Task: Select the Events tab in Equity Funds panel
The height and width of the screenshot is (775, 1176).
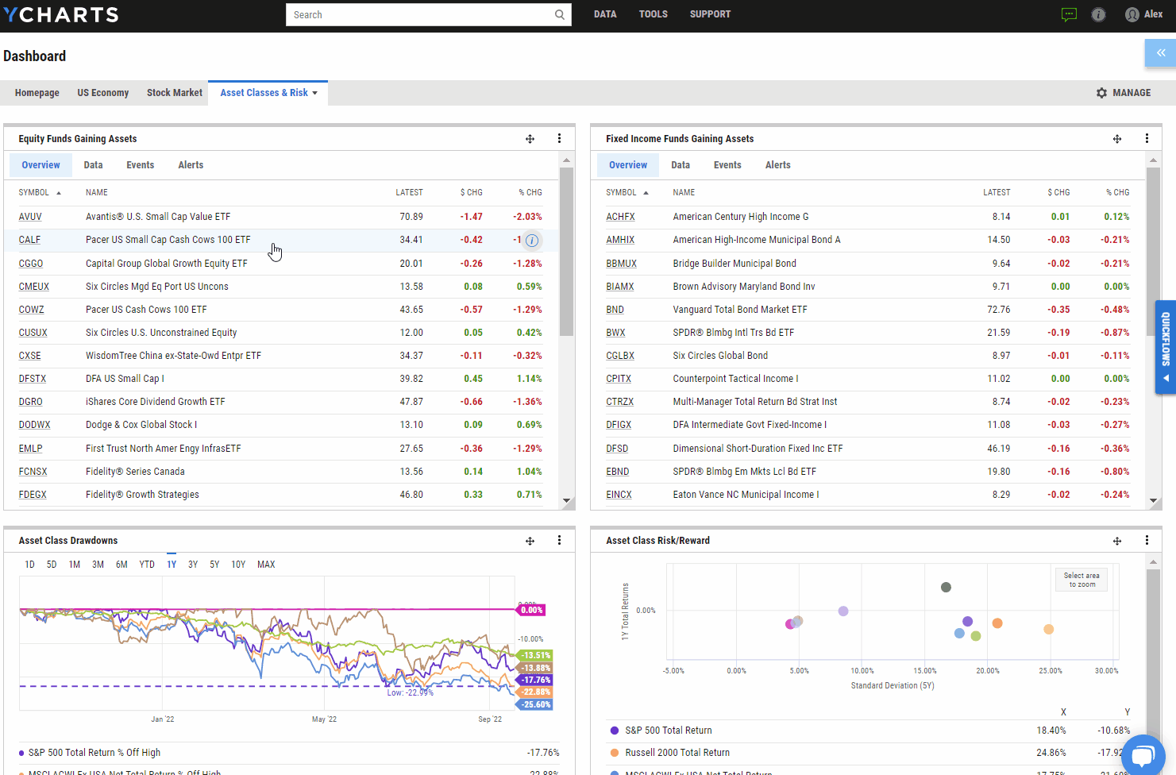Action: (140, 164)
